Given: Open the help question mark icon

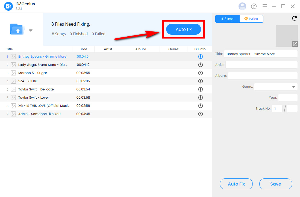Looking at the screenshot, I should point(254,6).
